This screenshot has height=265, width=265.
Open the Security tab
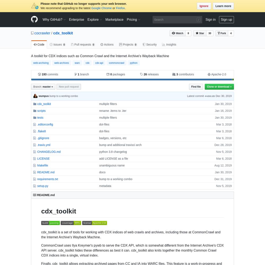pyautogui.click(x=149, y=45)
